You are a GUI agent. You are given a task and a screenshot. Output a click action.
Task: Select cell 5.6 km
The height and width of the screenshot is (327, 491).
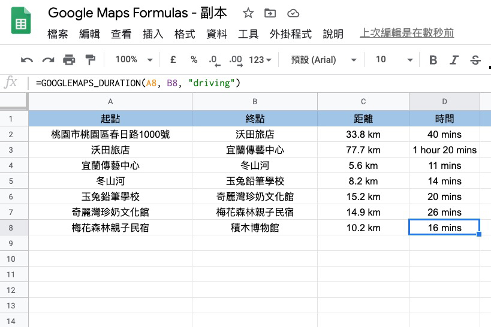[363, 165]
